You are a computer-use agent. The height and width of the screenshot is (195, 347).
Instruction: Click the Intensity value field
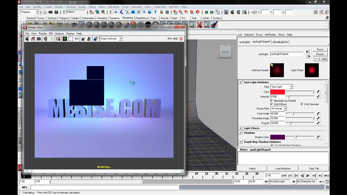pyautogui.click(x=278, y=97)
